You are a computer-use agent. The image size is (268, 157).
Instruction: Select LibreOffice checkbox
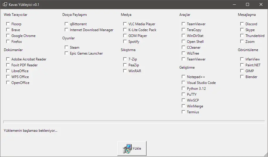point(8,71)
